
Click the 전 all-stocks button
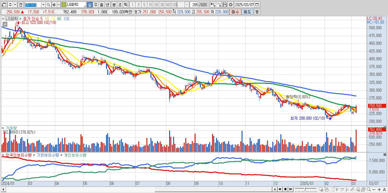(x=21, y=5)
